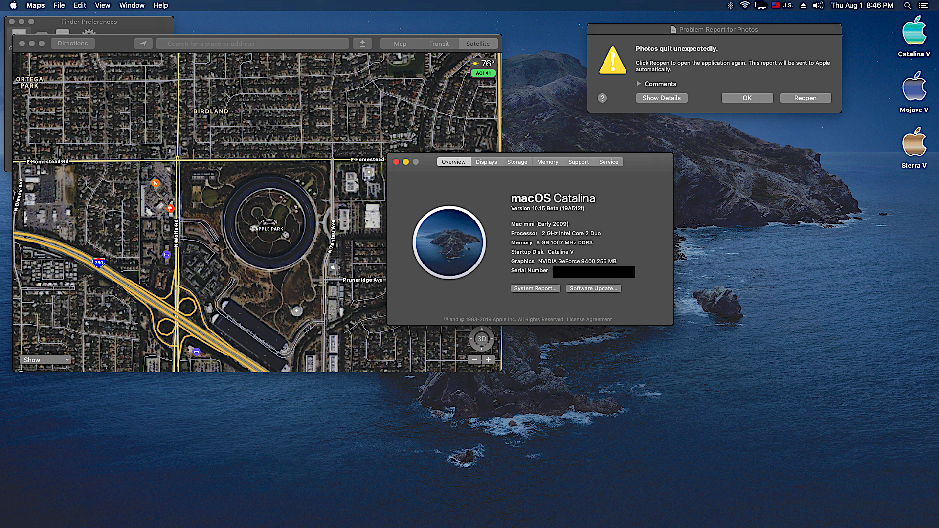Screen dimensions: 939x528
Task: Click the Share icon in Maps toolbar
Action: click(x=362, y=44)
